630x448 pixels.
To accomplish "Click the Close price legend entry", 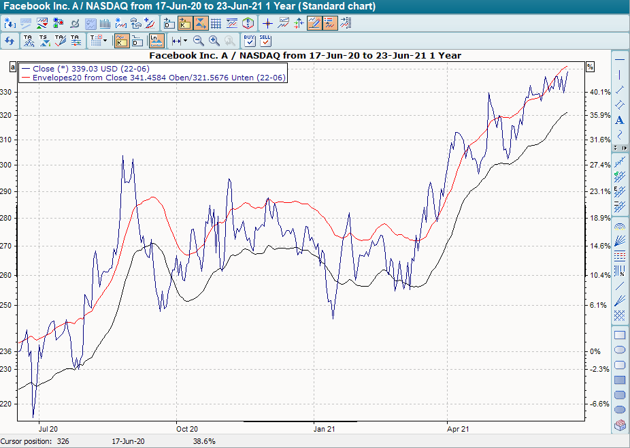I will click(x=90, y=69).
